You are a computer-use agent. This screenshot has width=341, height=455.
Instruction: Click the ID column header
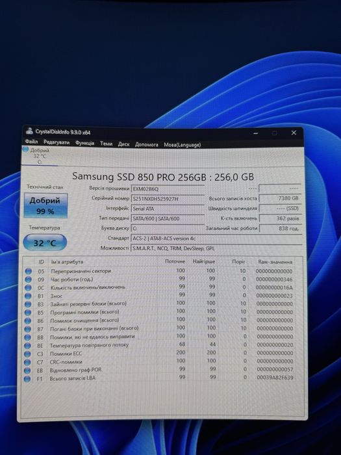(41, 262)
